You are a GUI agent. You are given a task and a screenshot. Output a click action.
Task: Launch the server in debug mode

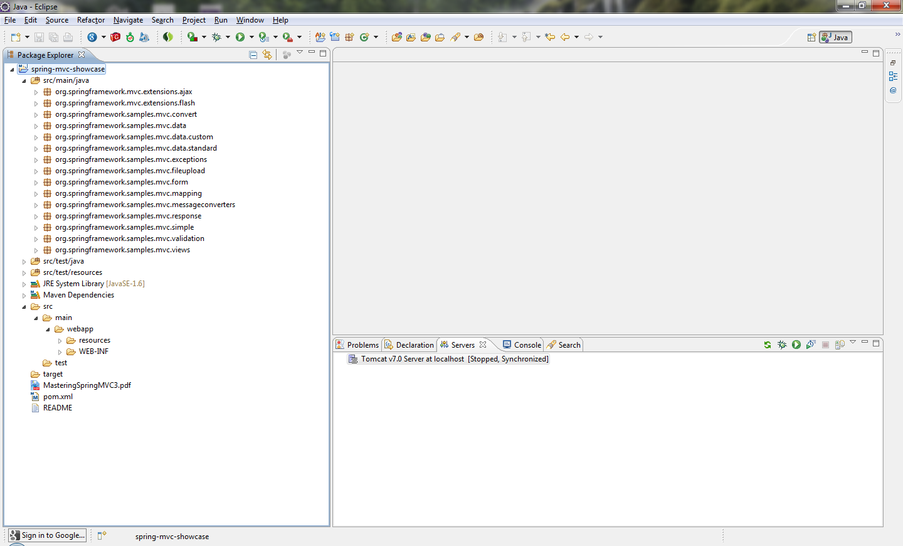pos(781,345)
